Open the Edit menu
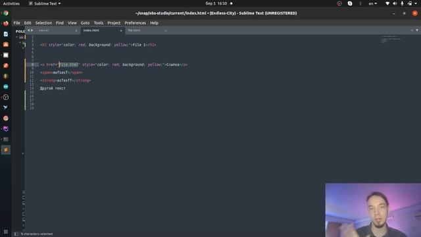The height and width of the screenshot is (237, 421). click(28, 23)
